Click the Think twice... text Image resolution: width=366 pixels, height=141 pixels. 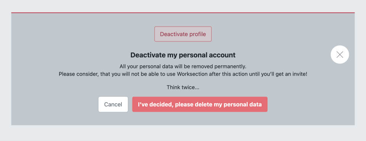tap(183, 87)
